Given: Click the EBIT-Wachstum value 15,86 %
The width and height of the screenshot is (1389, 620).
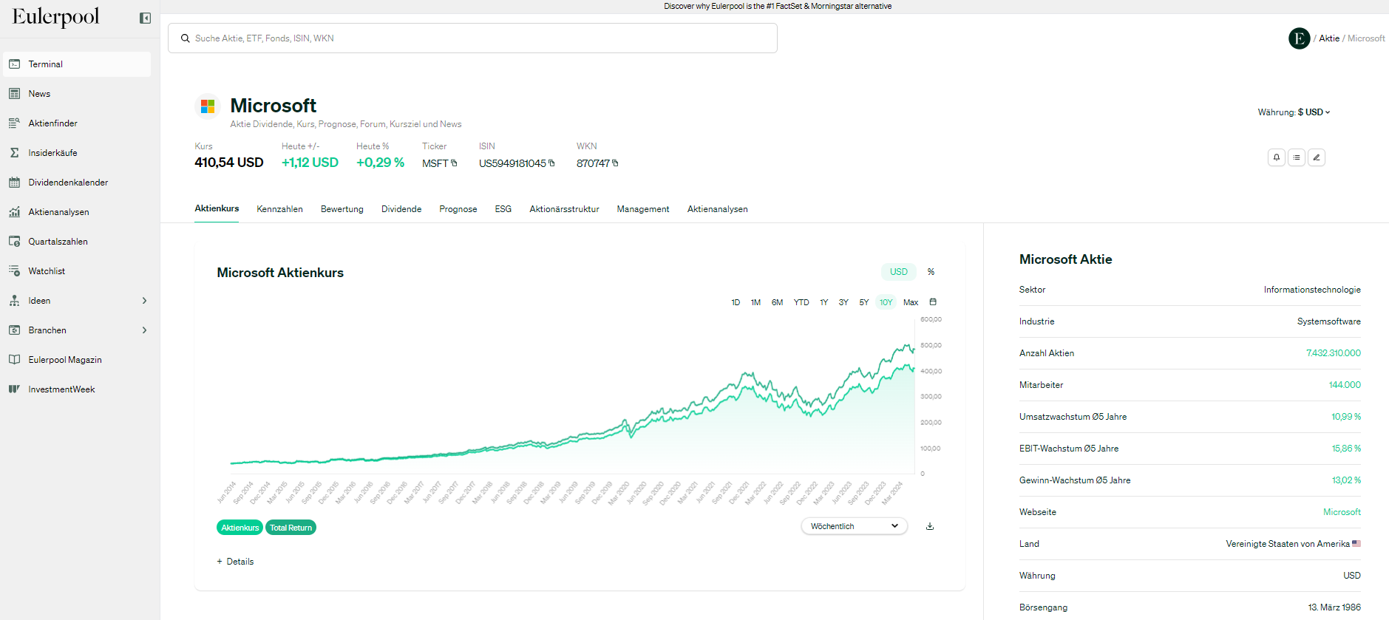Looking at the screenshot, I should pos(1346,449).
